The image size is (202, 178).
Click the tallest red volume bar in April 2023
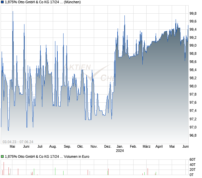(4, 169)
